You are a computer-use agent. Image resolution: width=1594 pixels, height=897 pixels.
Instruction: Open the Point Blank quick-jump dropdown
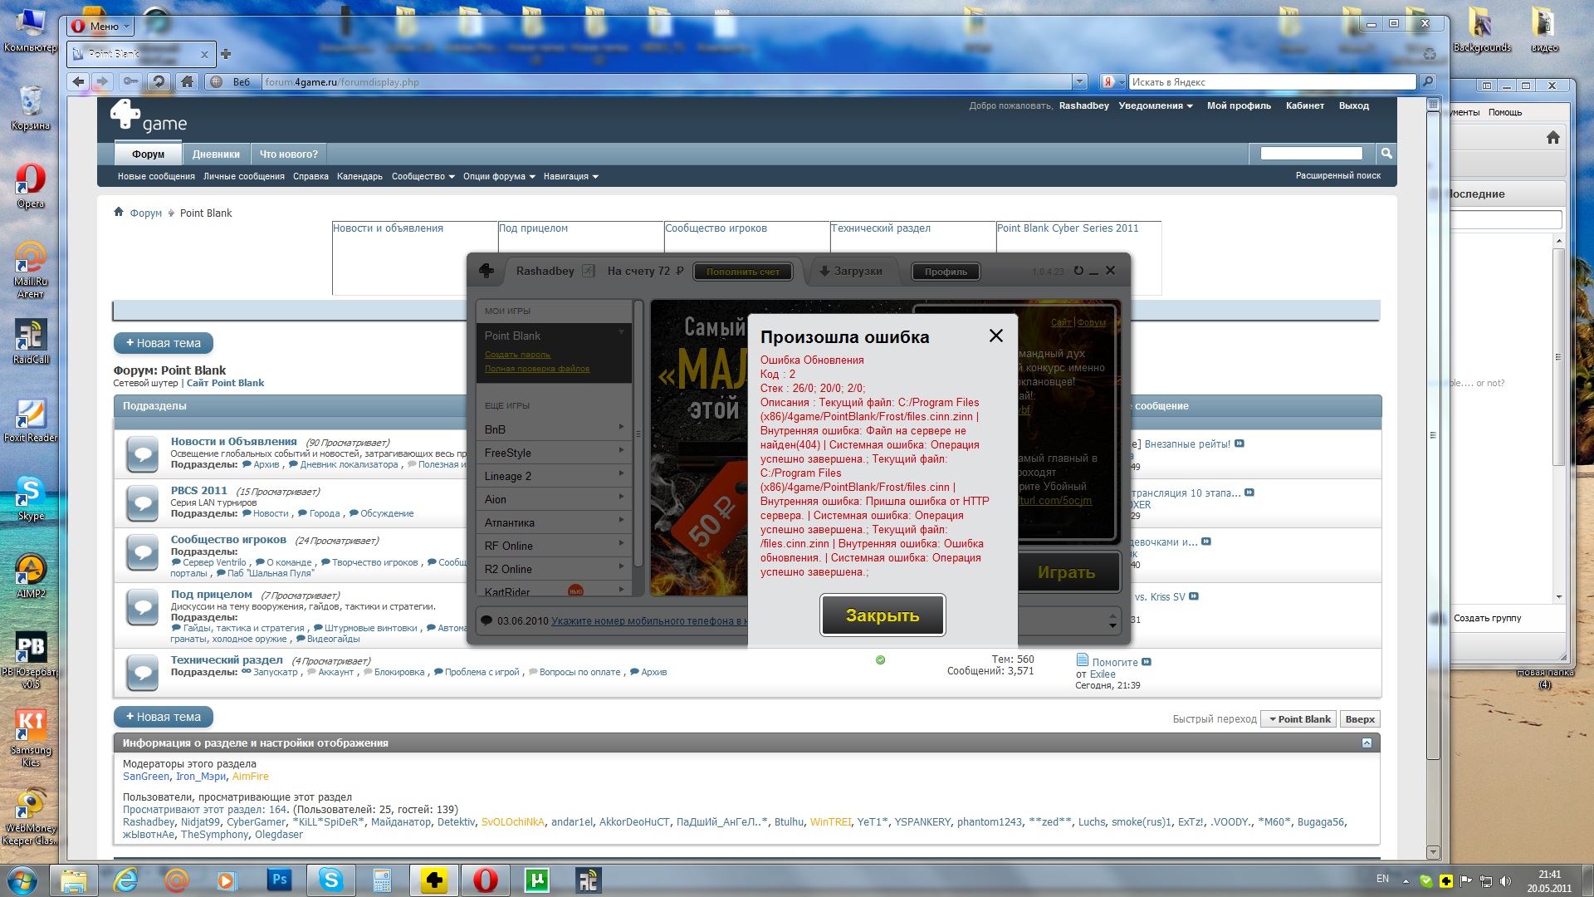pos(1298,719)
